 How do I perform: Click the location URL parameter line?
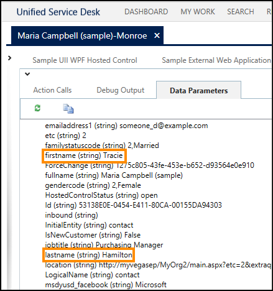tap(158, 265)
